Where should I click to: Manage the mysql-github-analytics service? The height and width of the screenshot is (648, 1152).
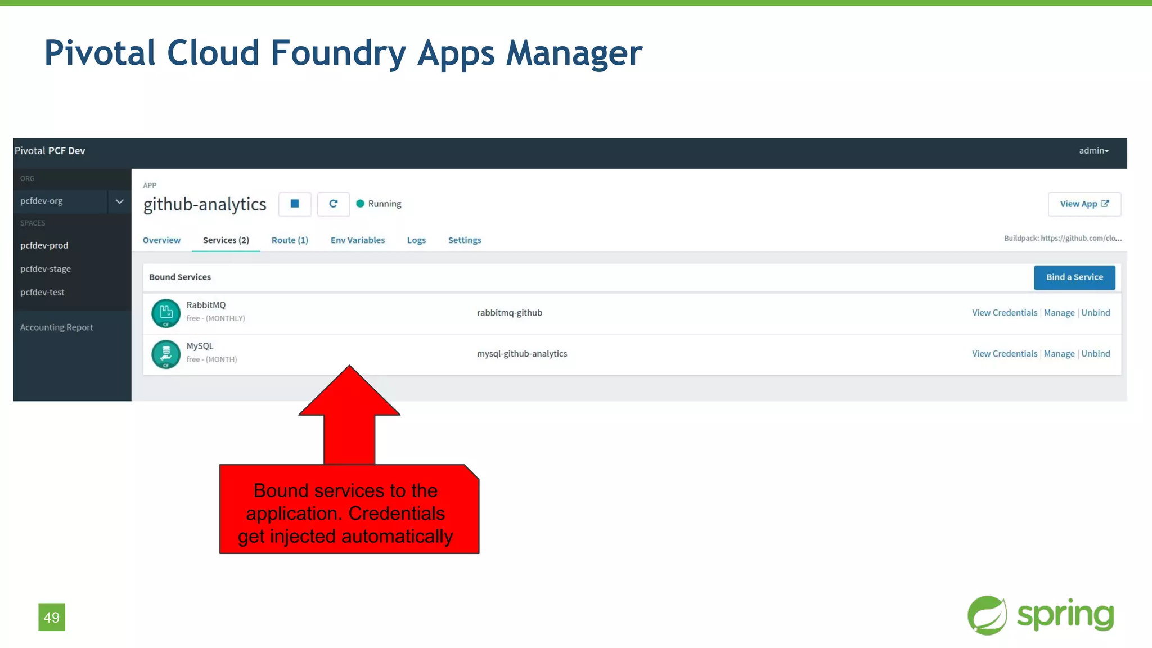click(1059, 354)
